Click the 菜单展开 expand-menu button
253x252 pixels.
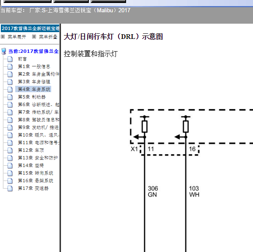pyautogui.click(x=14, y=37)
